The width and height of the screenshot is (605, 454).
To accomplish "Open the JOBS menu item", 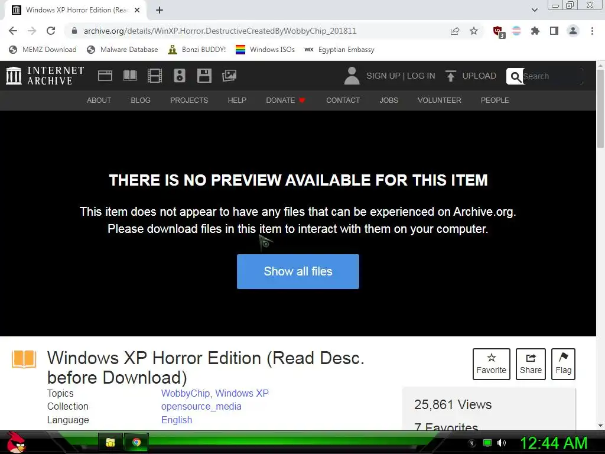I will click(389, 100).
